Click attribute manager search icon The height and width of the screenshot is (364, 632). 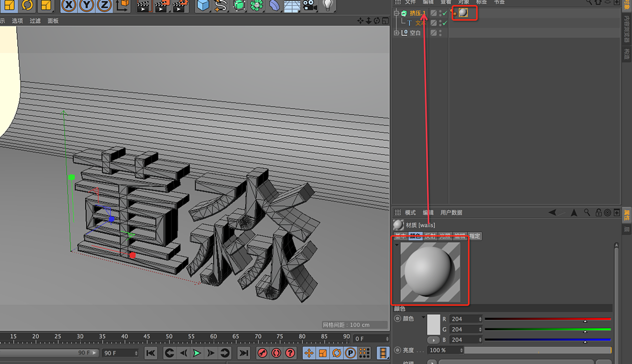click(587, 213)
